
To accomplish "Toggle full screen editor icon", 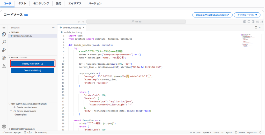I will (x=262, y=22).
